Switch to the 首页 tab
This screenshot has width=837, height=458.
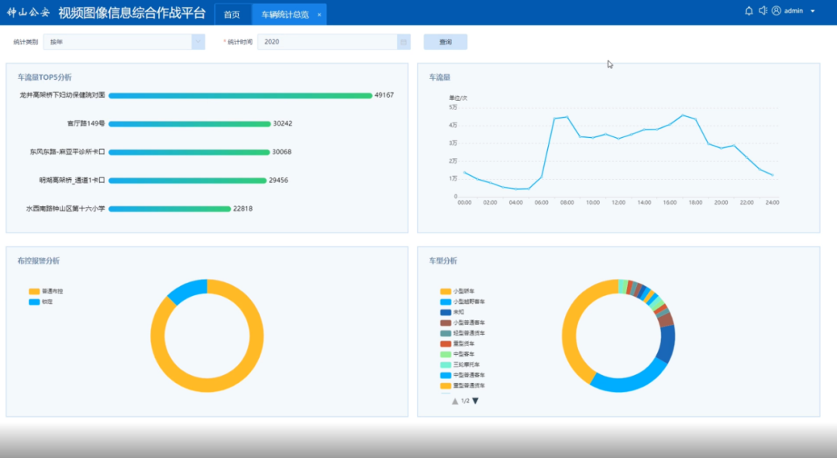coord(232,15)
